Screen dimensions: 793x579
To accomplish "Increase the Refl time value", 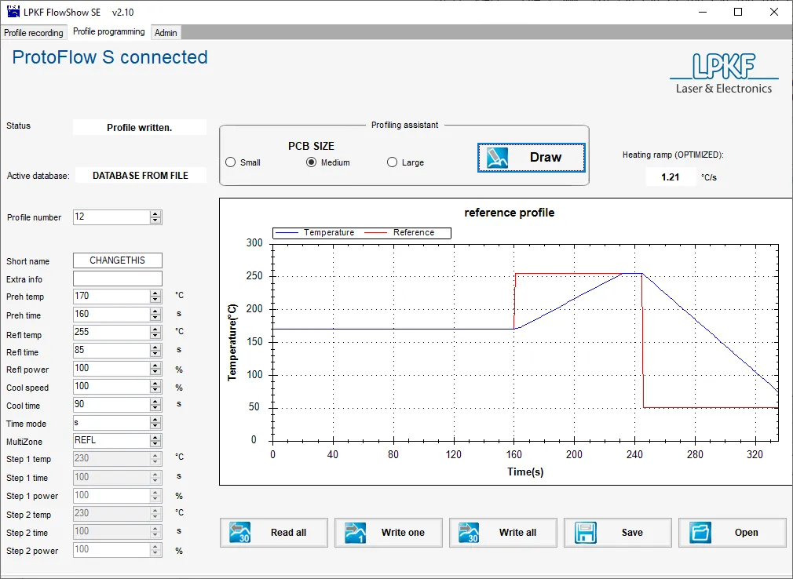I will [155, 347].
